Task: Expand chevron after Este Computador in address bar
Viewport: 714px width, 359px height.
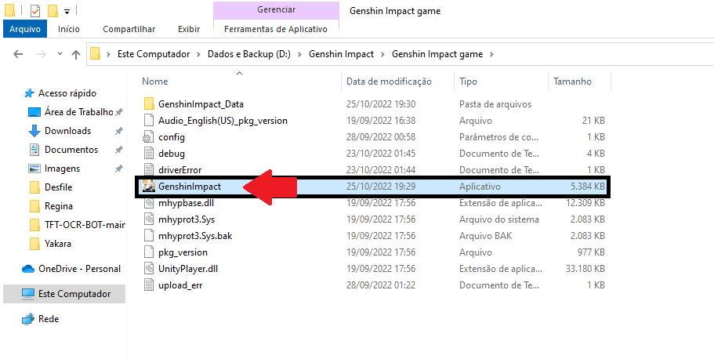Action: [198, 54]
